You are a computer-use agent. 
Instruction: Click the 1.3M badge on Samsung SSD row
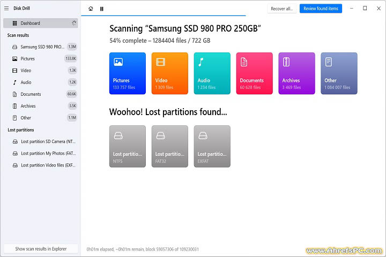click(72, 47)
